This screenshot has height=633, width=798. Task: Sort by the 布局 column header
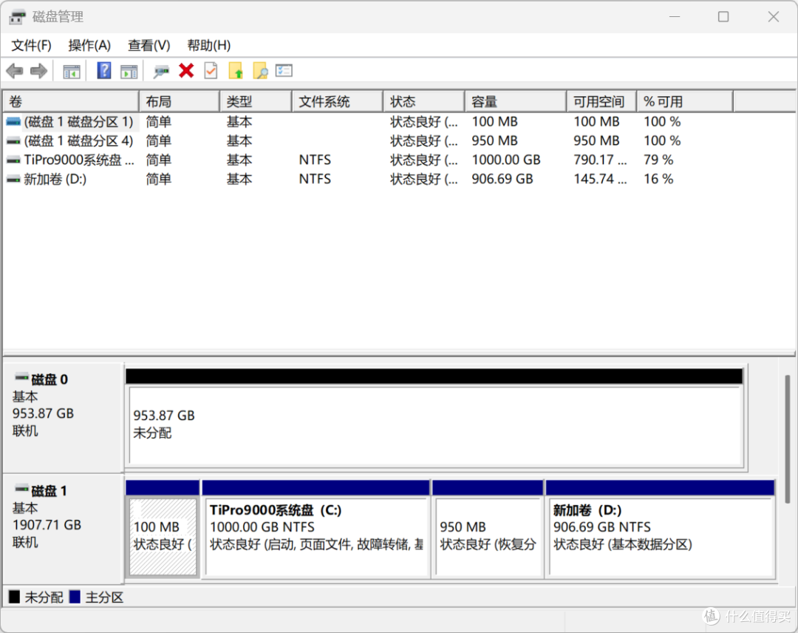[x=180, y=101]
